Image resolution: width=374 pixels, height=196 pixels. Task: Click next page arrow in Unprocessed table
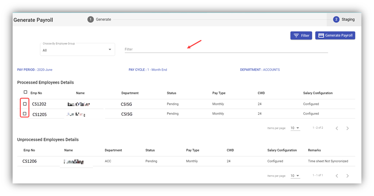(x=347, y=176)
